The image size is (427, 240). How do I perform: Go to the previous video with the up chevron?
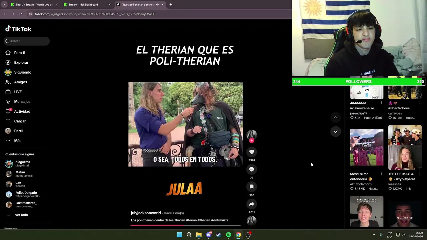pyautogui.click(x=336, y=117)
